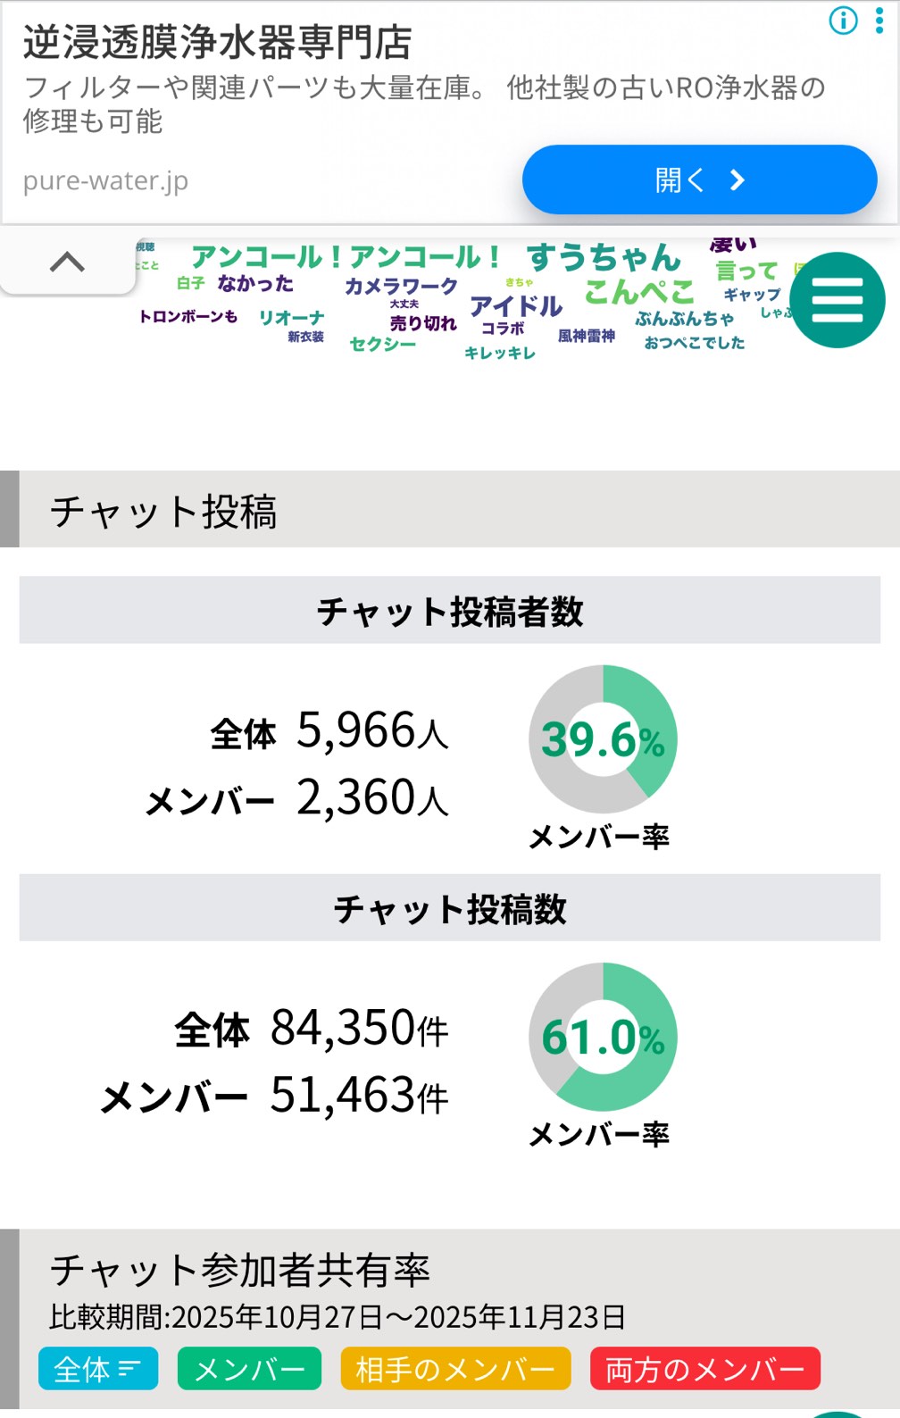The image size is (900, 1418).
Task: Select the チャット投稿者数 header tab
Action: pos(450,611)
